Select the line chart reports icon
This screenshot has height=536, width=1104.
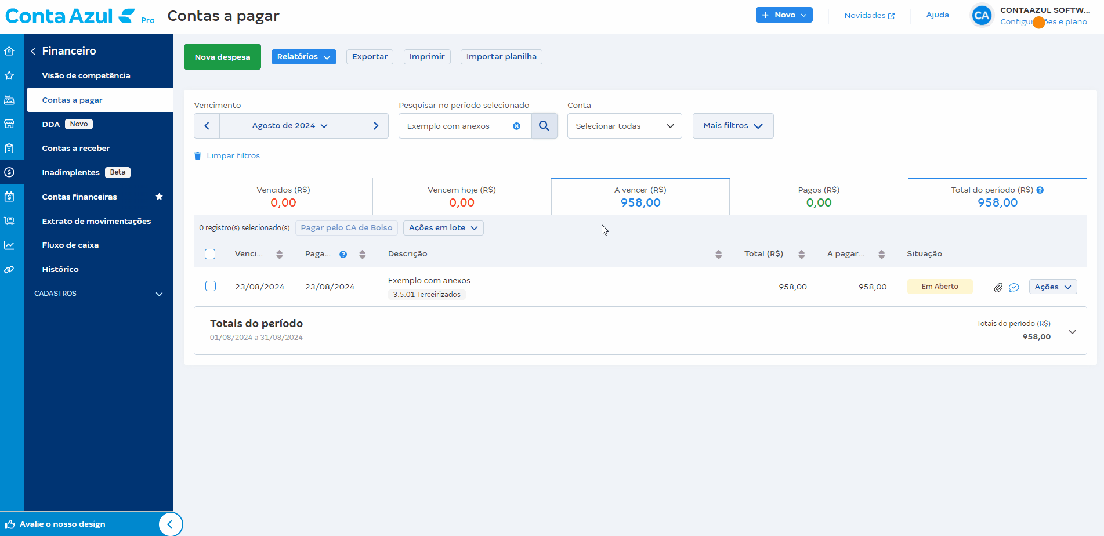[10, 245]
